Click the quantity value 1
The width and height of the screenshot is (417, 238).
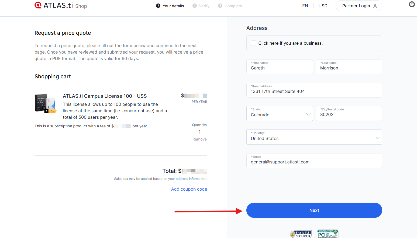199,132
